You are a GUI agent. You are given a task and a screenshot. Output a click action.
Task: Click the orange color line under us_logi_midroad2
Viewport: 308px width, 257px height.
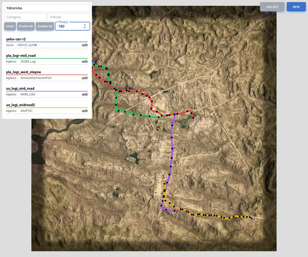click(47, 108)
